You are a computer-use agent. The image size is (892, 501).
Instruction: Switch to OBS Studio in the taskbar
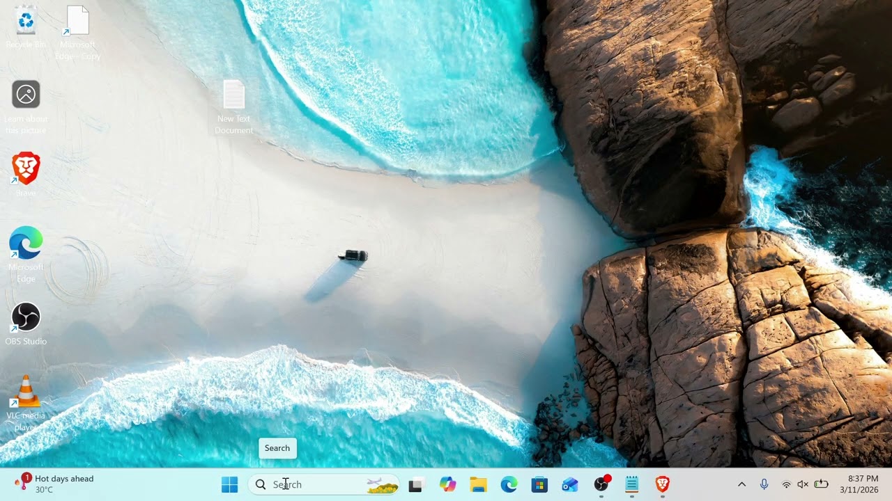click(601, 484)
